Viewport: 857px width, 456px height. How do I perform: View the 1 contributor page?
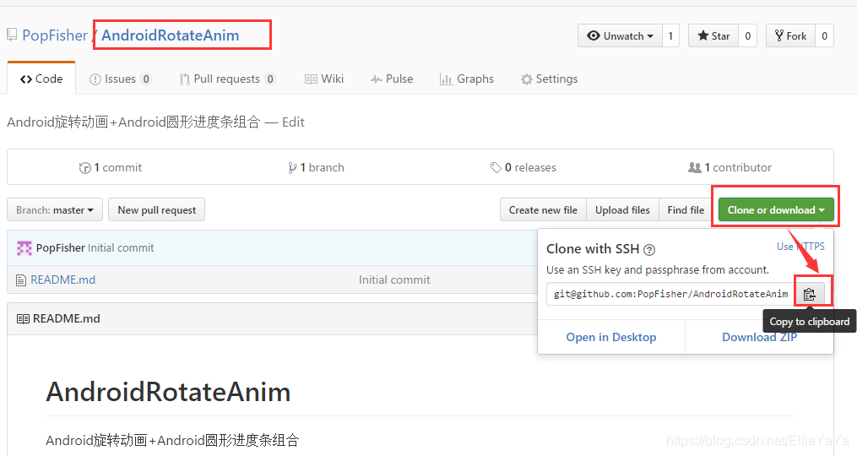(730, 167)
